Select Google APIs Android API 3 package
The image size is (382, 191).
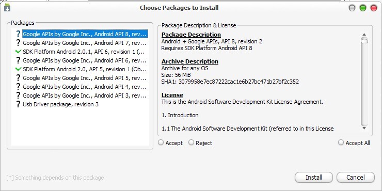(85, 95)
